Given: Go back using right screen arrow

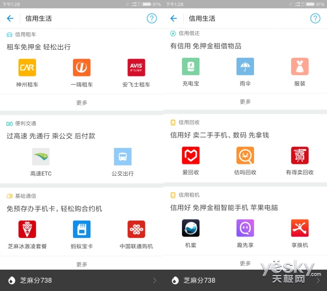Looking at the screenshot, I should (173, 19).
